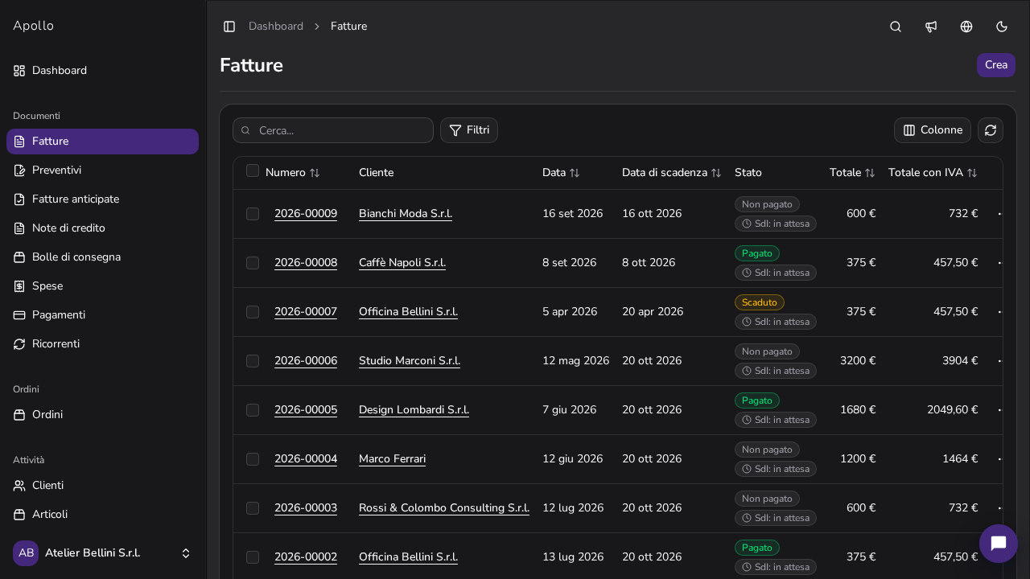Expand the Atelier Bellini S.r.l. company switcher
Viewport: 1030px width, 579px height.
102,553
